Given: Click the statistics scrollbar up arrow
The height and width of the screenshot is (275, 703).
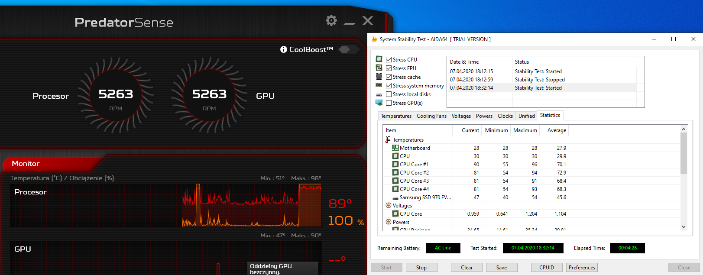Looking at the screenshot, I should [684, 129].
